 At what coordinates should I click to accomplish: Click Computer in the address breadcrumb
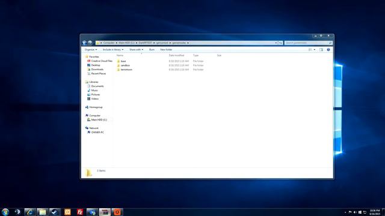pyautogui.click(x=109, y=43)
